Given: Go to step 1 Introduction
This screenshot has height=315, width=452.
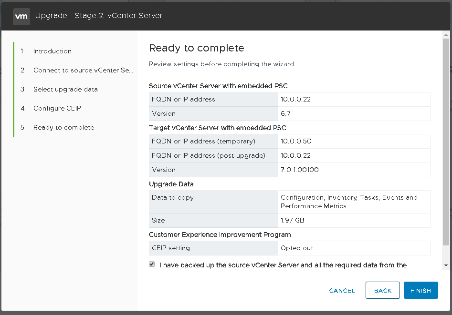Looking at the screenshot, I should (52, 51).
